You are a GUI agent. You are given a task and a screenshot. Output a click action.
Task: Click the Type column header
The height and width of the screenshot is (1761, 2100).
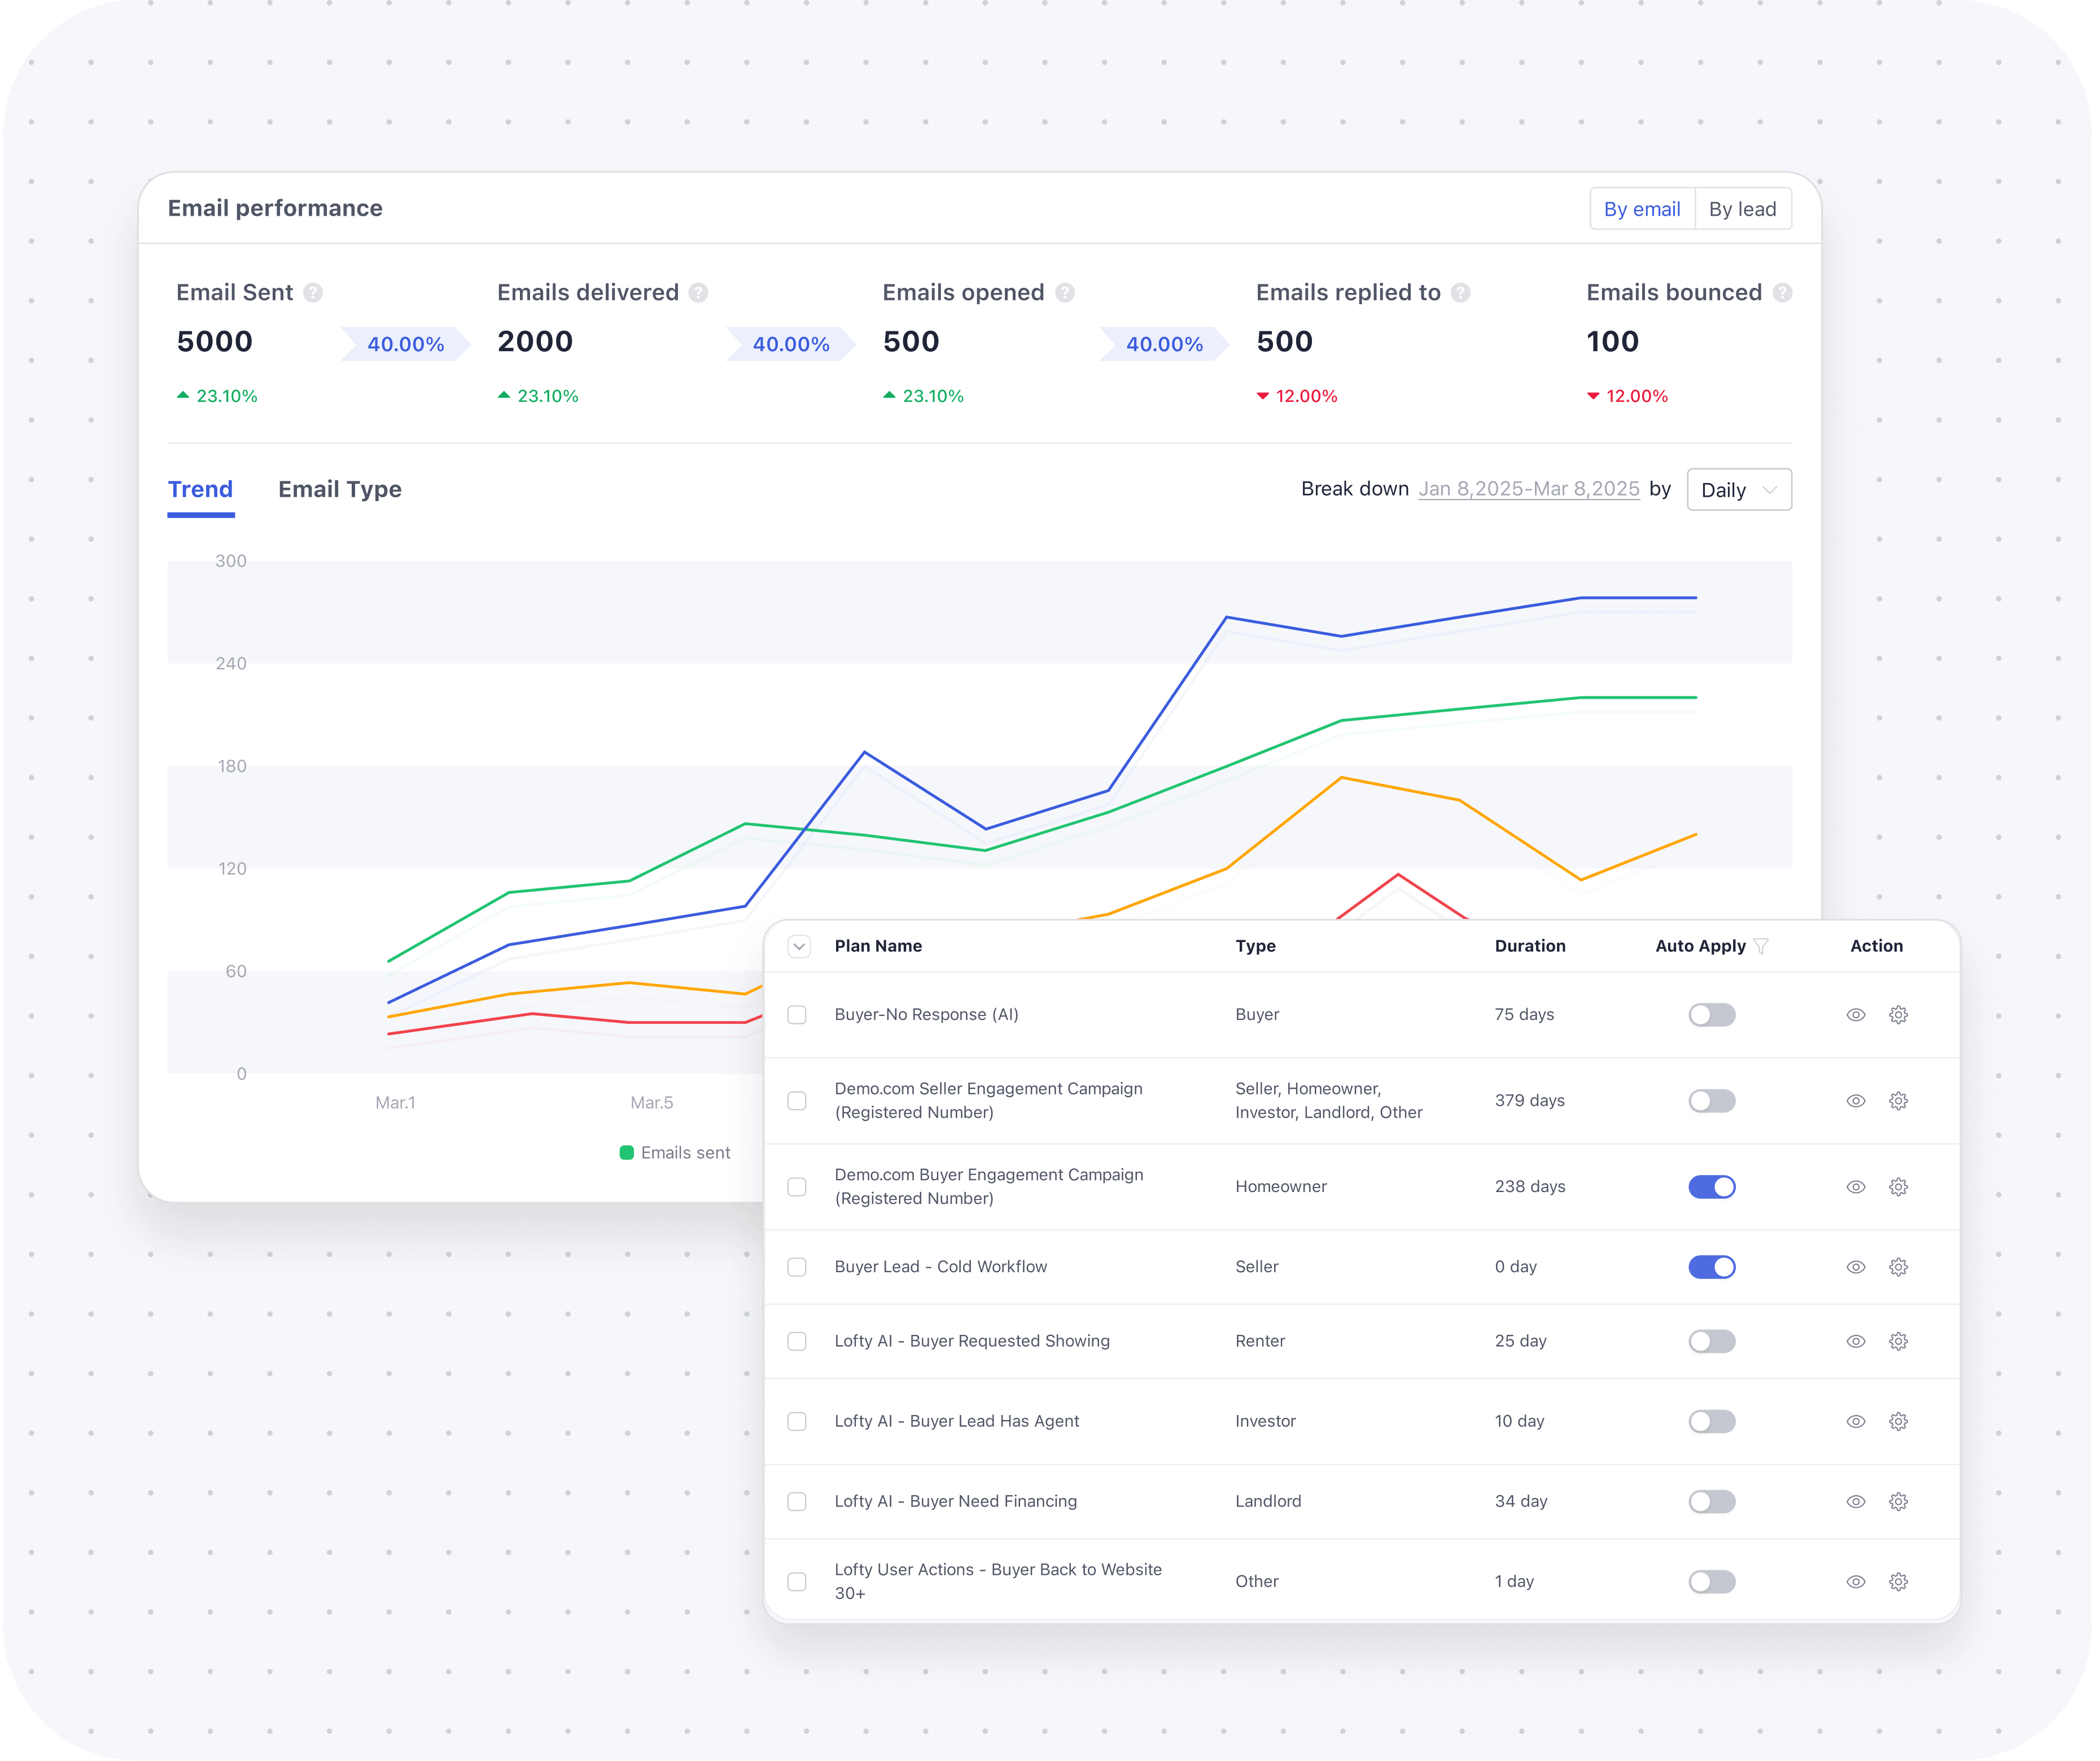tap(1255, 946)
